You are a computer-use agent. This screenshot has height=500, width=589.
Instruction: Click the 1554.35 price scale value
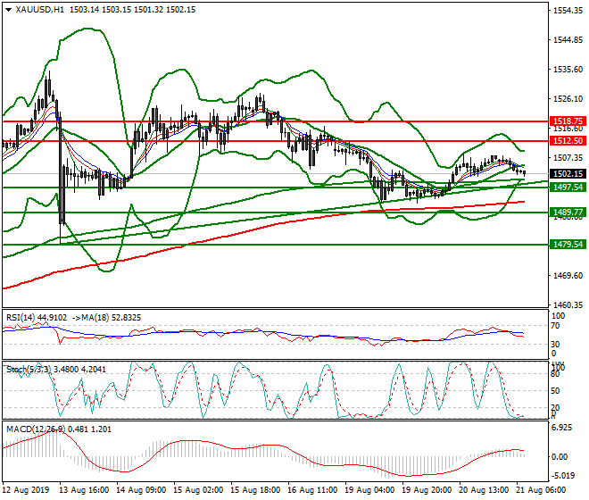point(568,11)
